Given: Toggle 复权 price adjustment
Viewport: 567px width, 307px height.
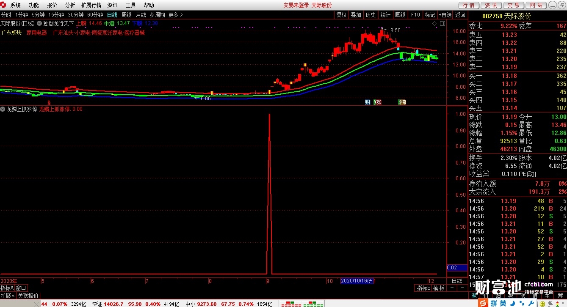Looking at the screenshot, I should point(342,15).
